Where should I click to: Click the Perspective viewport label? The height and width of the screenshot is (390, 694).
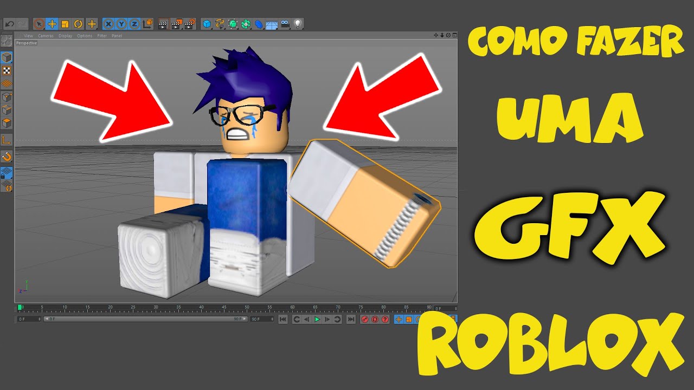27,43
